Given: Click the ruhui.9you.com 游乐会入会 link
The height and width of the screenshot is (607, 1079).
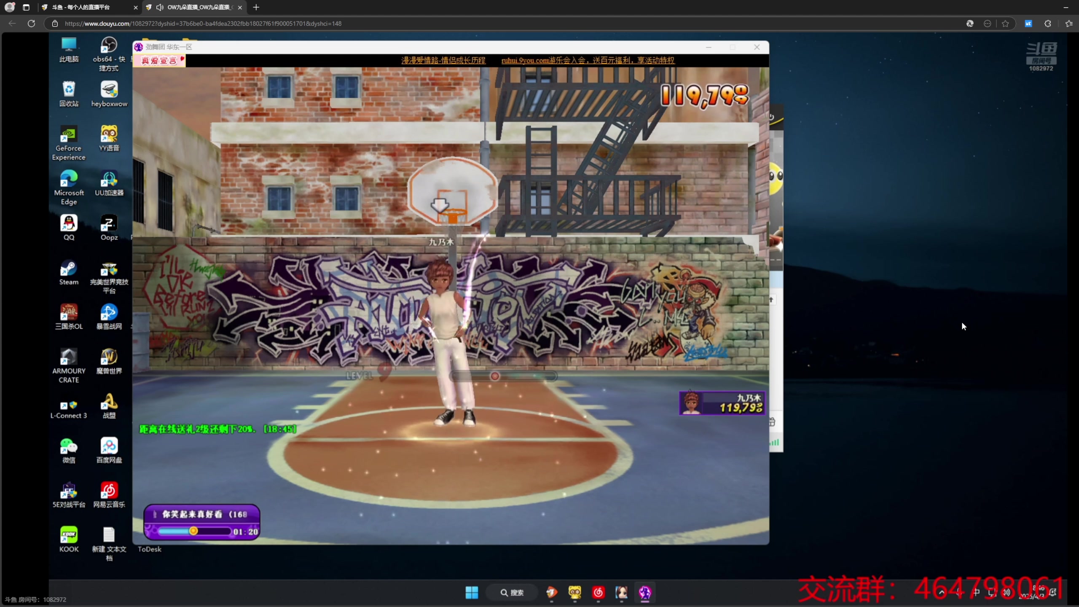Looking at the screenshot, I should coord(588,60).
